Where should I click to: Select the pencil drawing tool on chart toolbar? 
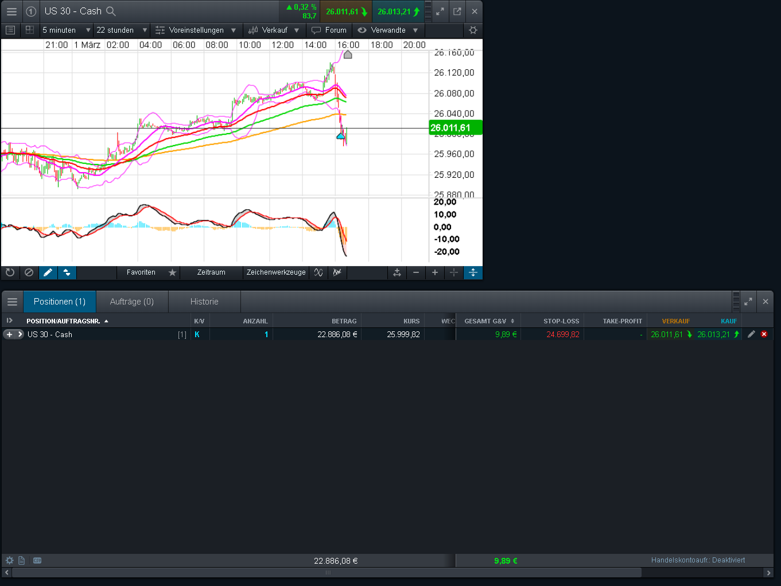click(48, 272)
